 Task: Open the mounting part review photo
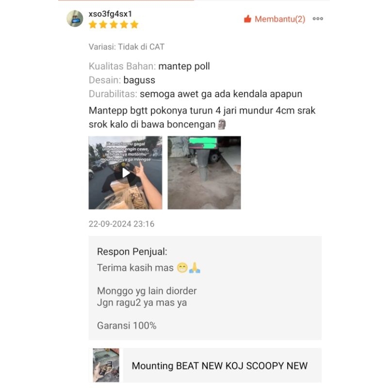click(x=204, y=173)
